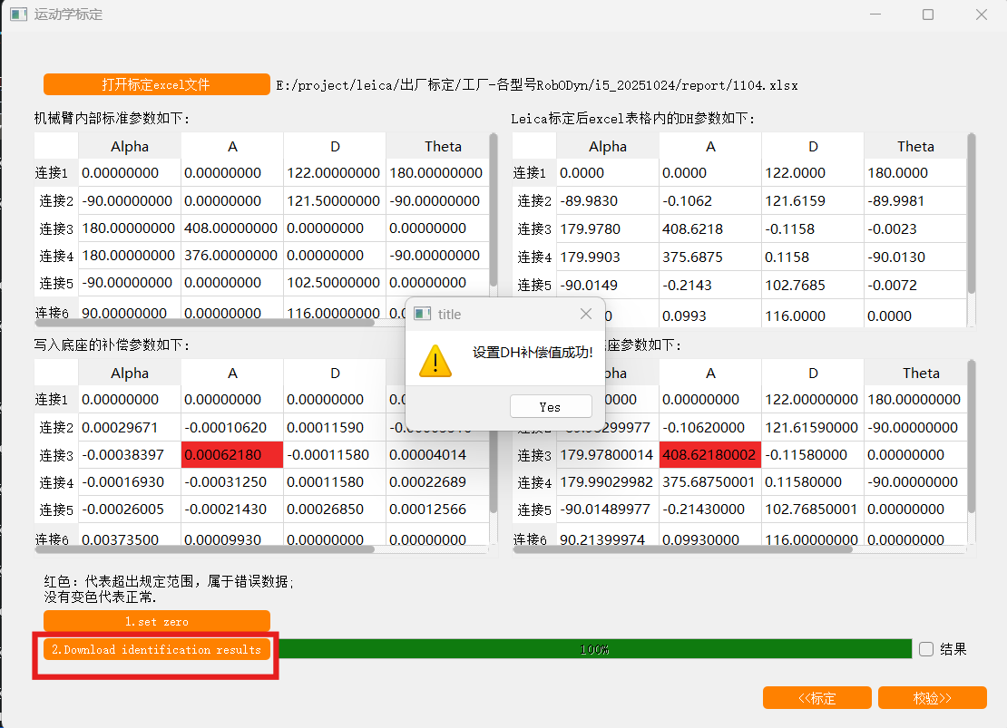Select row header 连接3 in Leica DH table
The height and width of the screenshot is (728, 1007).
(534, 229)
